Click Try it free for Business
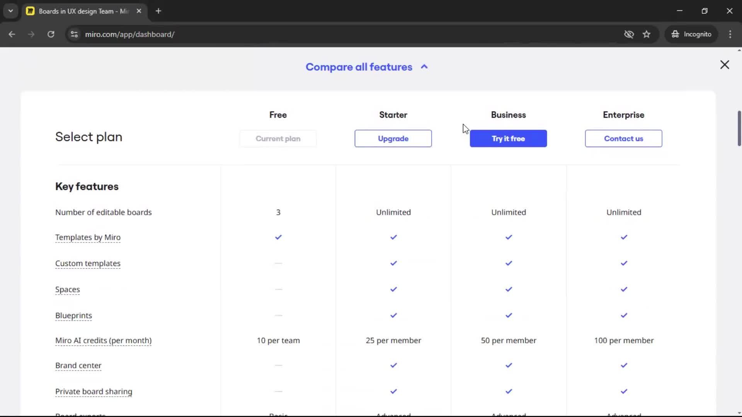The image size is (742, 417). 508,138
